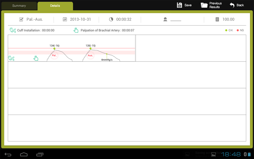The width and height of the screenshot is (254, 159).
Task: Tap the Android home button
Action: pos(24,154)
